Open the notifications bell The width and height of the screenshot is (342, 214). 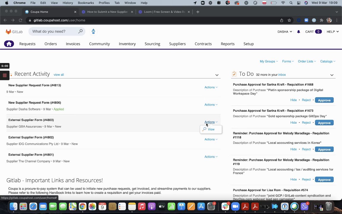tap(299, 32)
